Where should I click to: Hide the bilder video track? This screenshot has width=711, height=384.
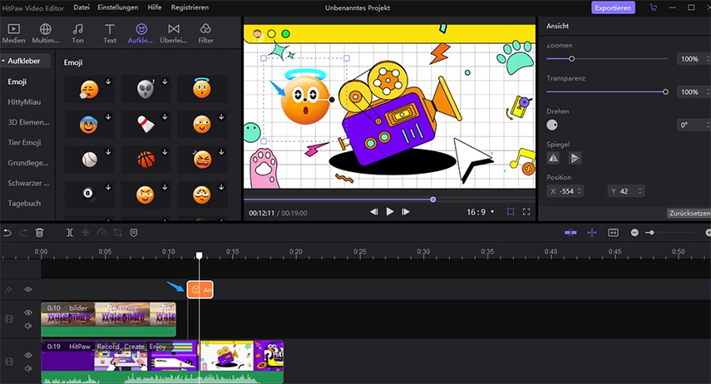[x=28, y=313]
